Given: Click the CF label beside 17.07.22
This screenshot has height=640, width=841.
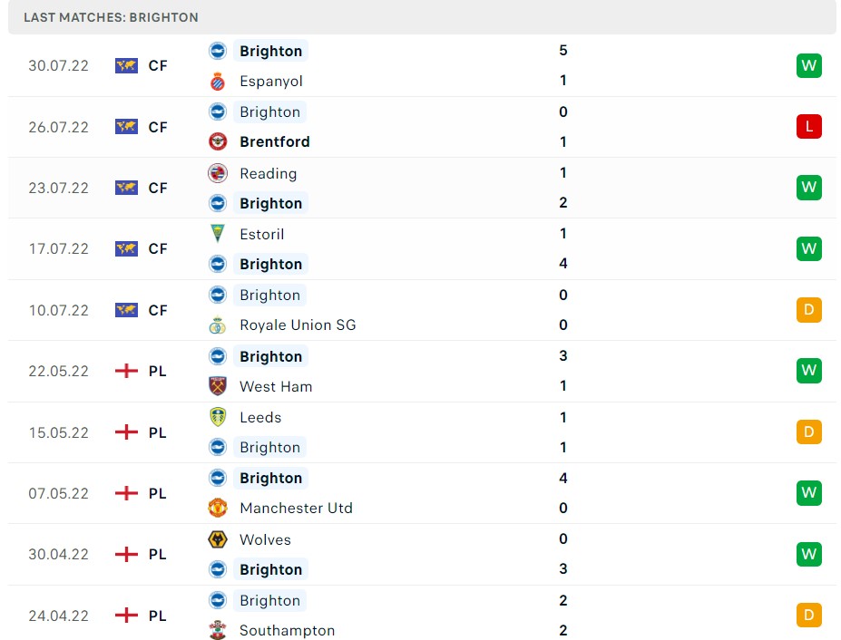Looking at the screenshot, I should coord(157,248).
